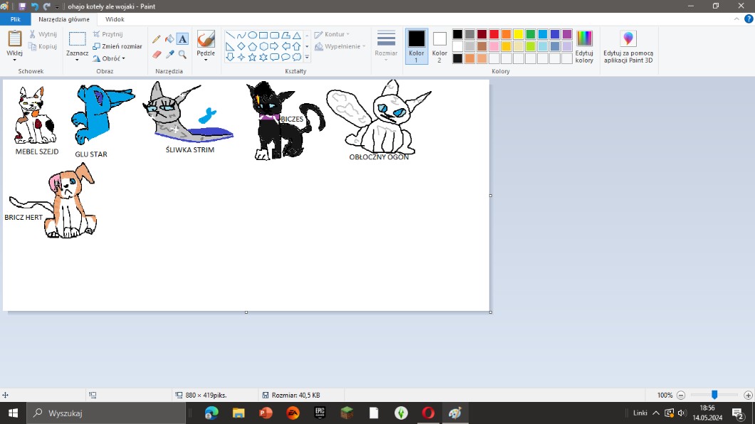Select the Pencil tool
The height and width of the screenshot is (424, 755).
pyautogui.click(x=157, y=39)
